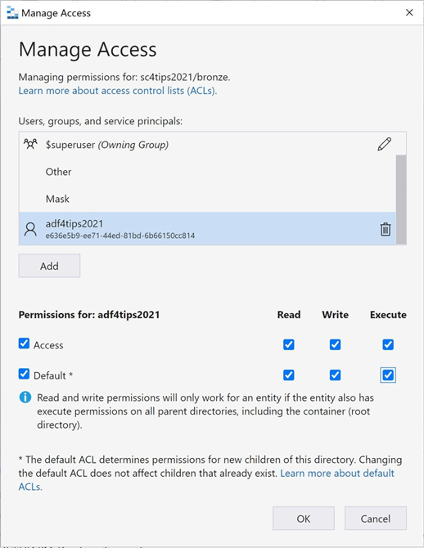Click the Write column header
Viewport: 424px width, 548px height.
(335, 315)
